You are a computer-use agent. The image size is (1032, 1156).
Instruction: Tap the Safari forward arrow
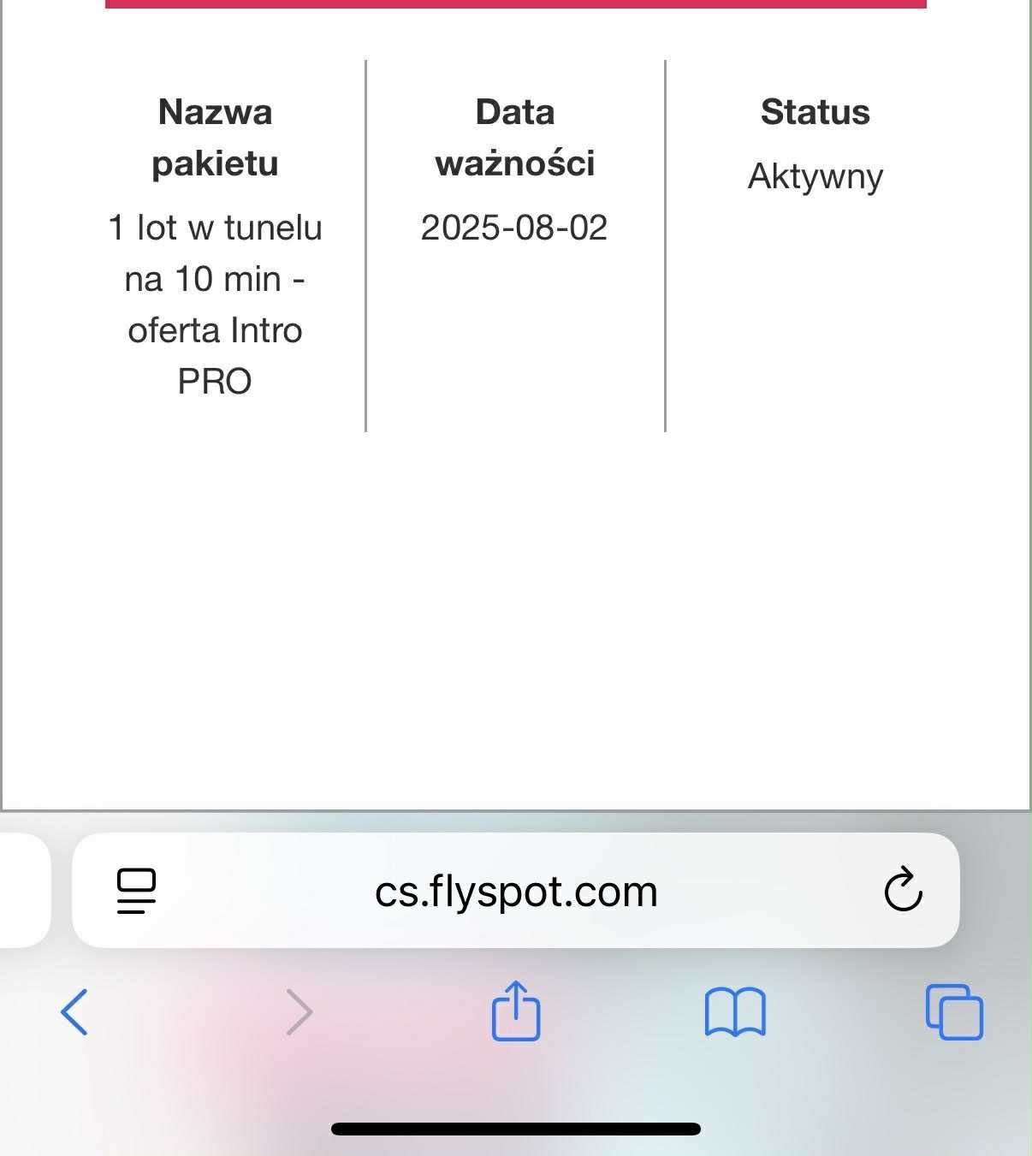click(299, 1011)
